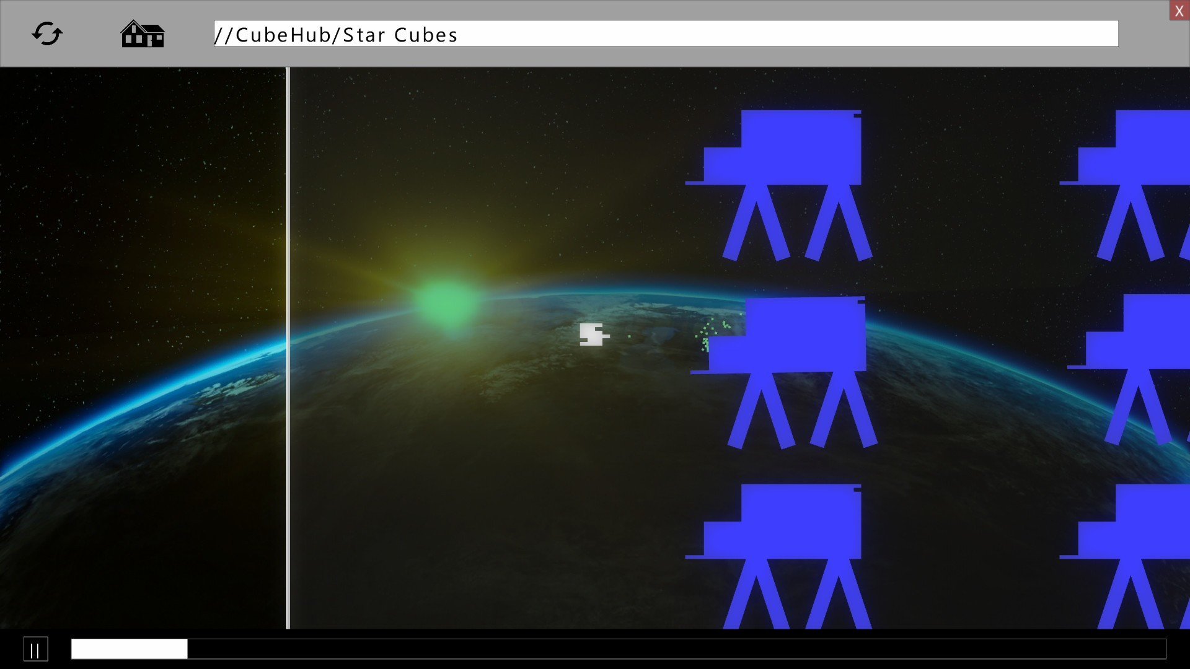Click the glowing green orb
1190x669 pixels.
pos(446,303)
